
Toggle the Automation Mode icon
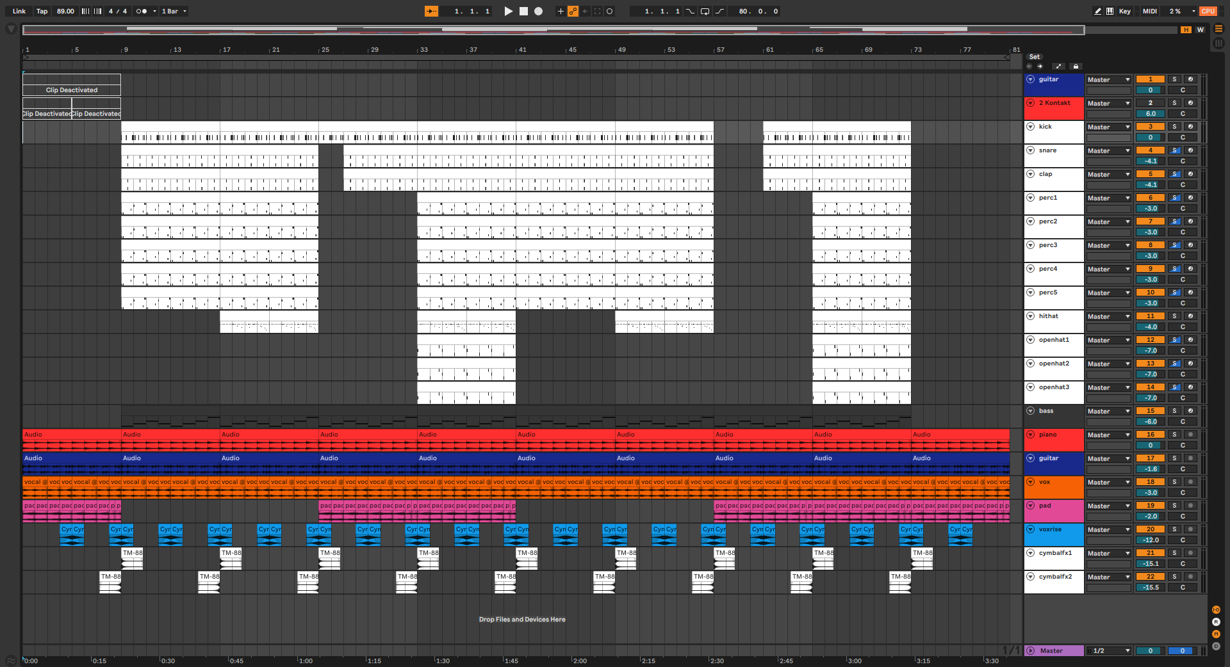[1058, 66]
